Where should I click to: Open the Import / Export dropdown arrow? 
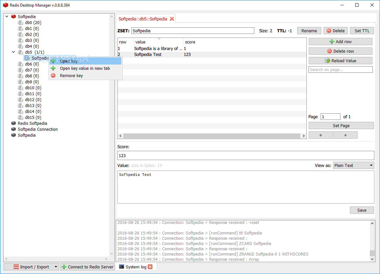click(x=56, y=267)
